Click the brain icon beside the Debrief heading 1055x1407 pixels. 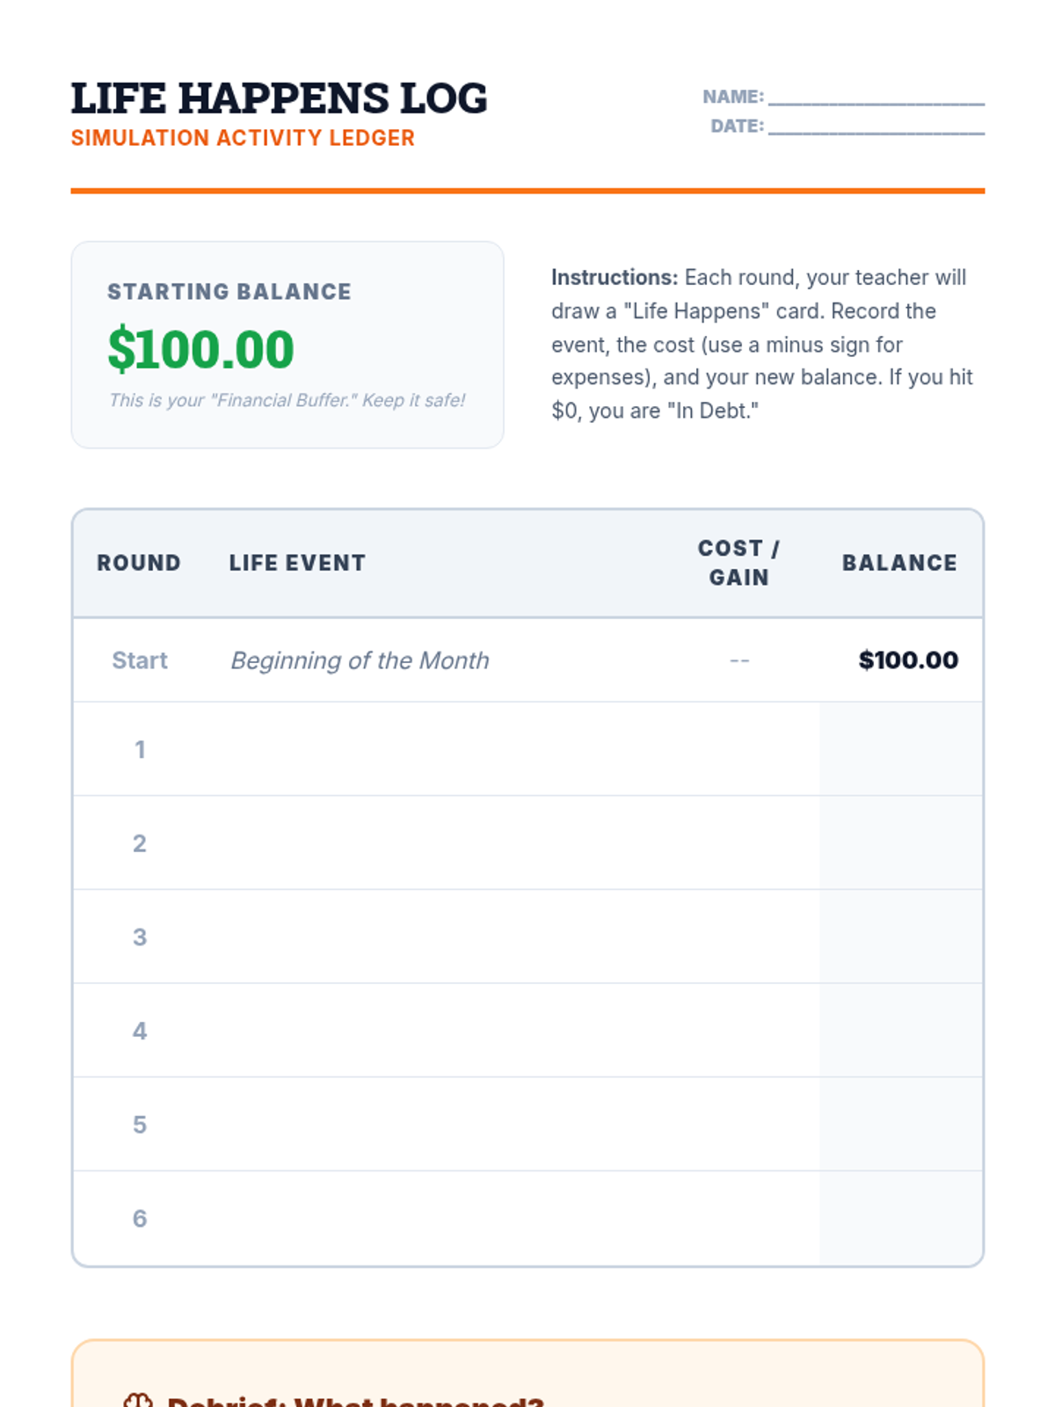[x=138, y=1400]
